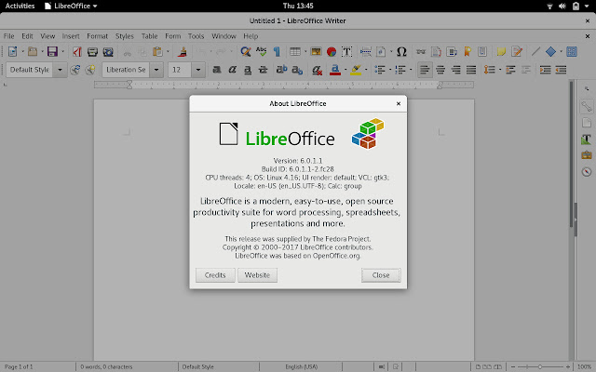Click the Page 1 of 1 status field
Viewport: 596px width, 372px height.
coord(19,366)
